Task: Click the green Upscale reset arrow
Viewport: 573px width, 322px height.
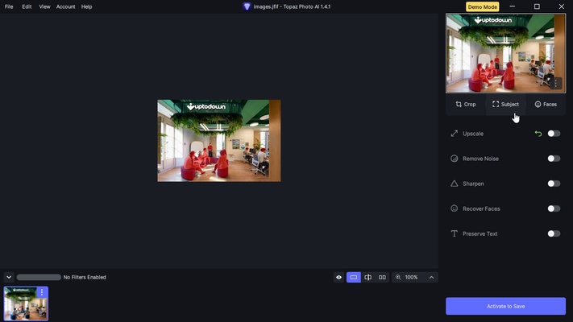Action: [x=538, y=134]
